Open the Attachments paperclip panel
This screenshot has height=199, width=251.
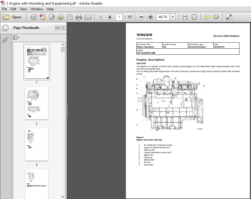(x=5, y=40)
